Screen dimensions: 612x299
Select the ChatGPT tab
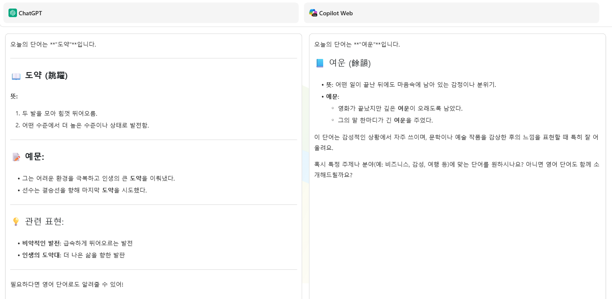[151, 13]
